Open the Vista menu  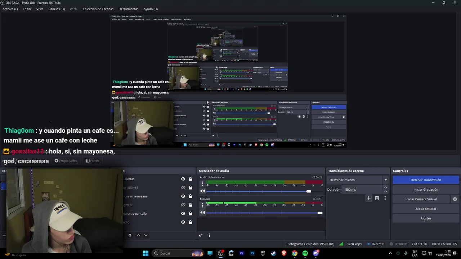coord(40,9)
